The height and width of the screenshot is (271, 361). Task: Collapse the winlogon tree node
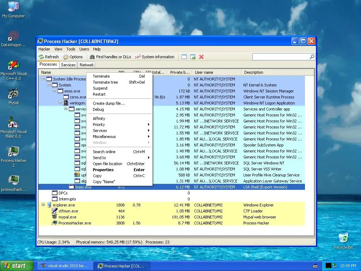click(60, 103)
